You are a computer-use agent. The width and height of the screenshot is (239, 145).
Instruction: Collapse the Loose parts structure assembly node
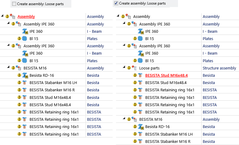tap(124, 67)
